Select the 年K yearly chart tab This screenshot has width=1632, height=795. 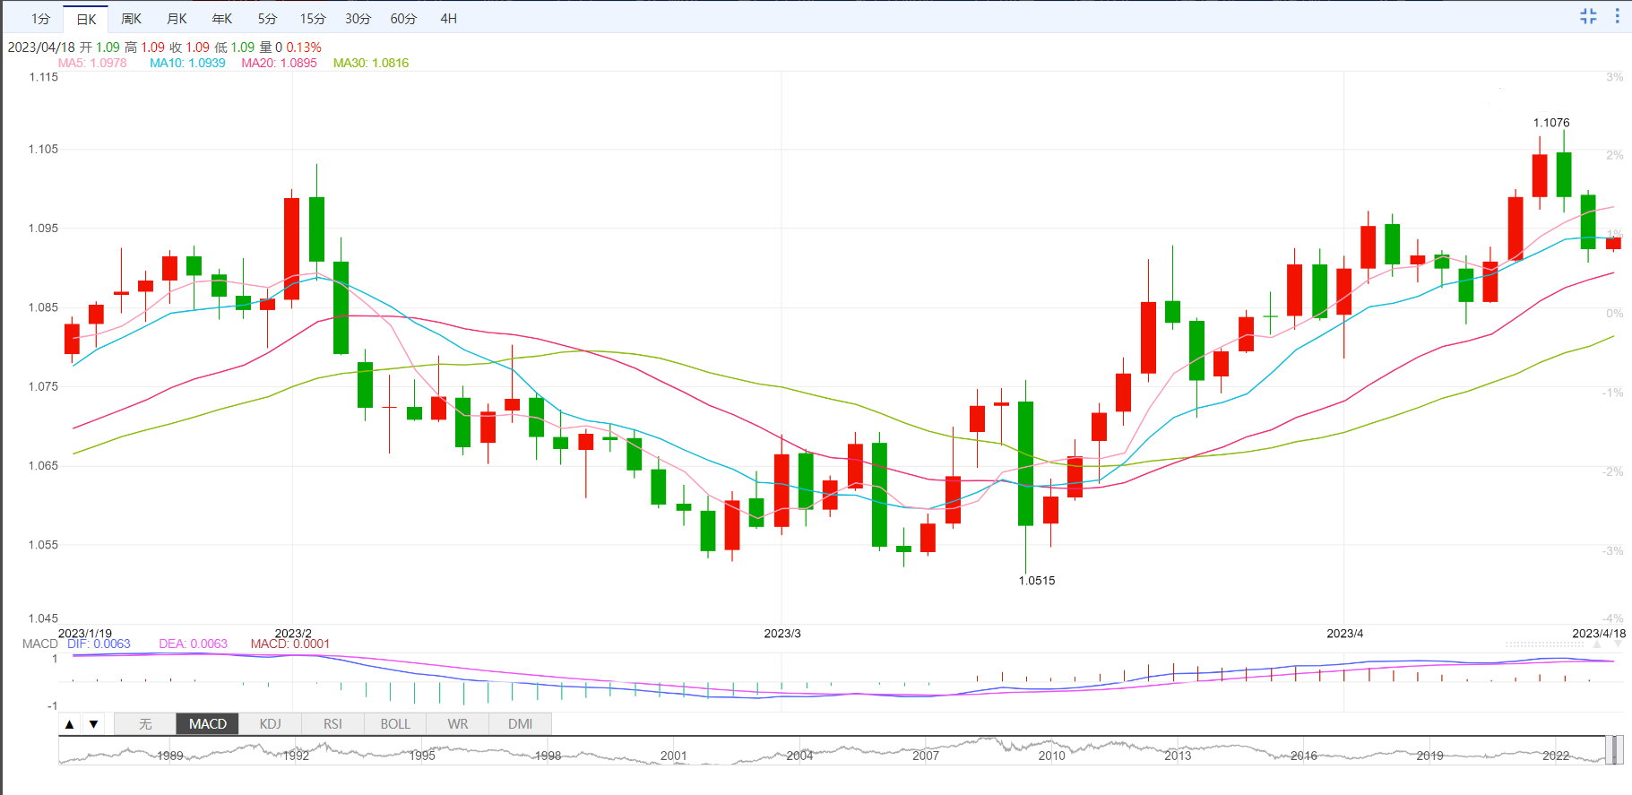[x=221, y=19]
